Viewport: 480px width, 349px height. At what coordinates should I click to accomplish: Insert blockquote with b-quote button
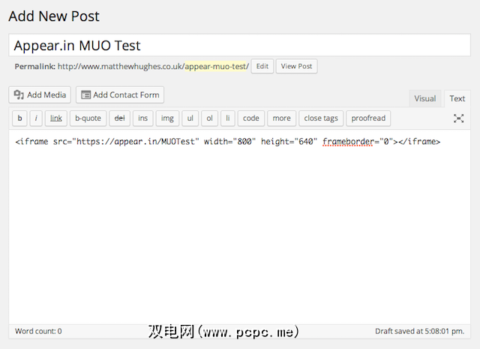coord(88,119)
